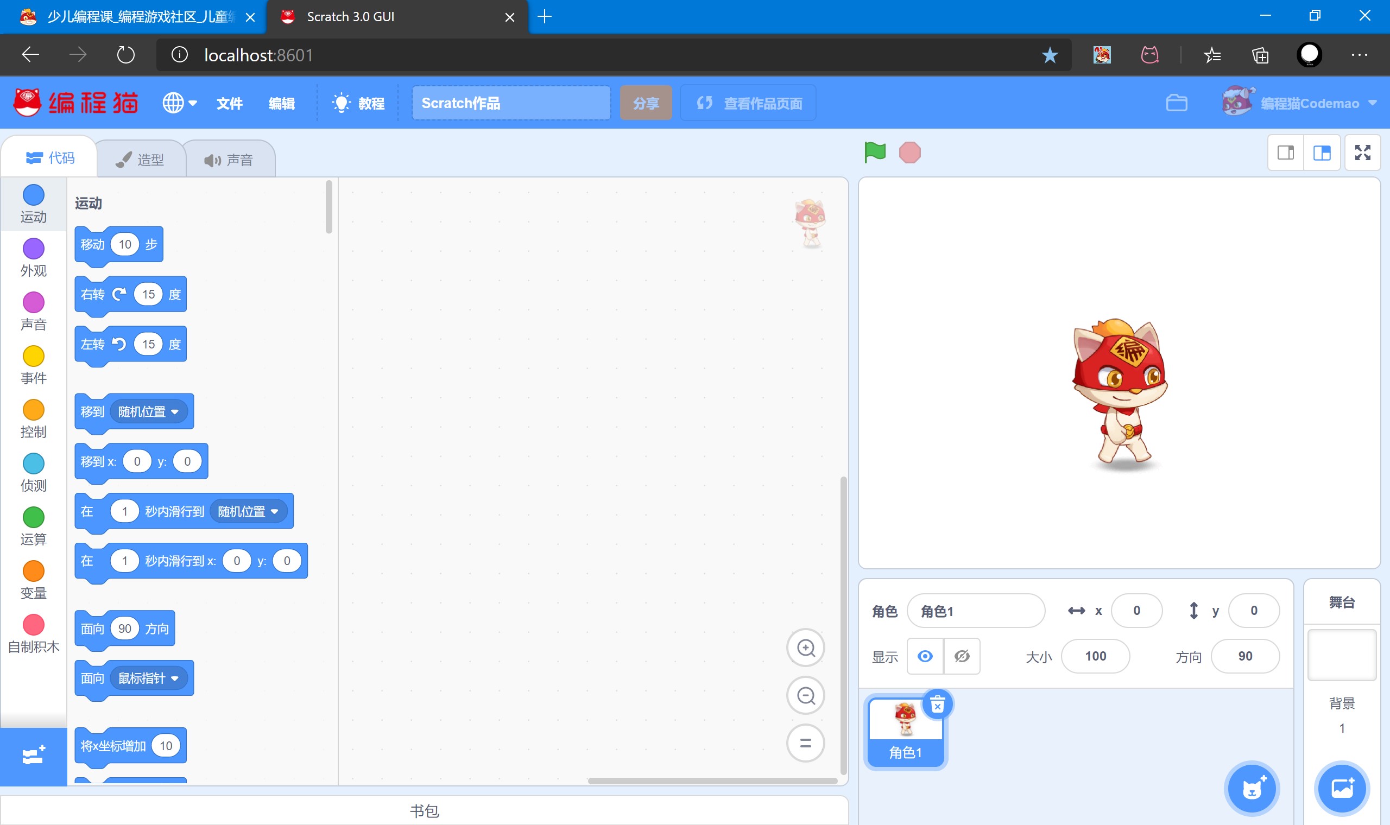Viewport: 1390px width, 825px height.
Task: Reset workspace zoom with the equals button
Action: [806, 743]
